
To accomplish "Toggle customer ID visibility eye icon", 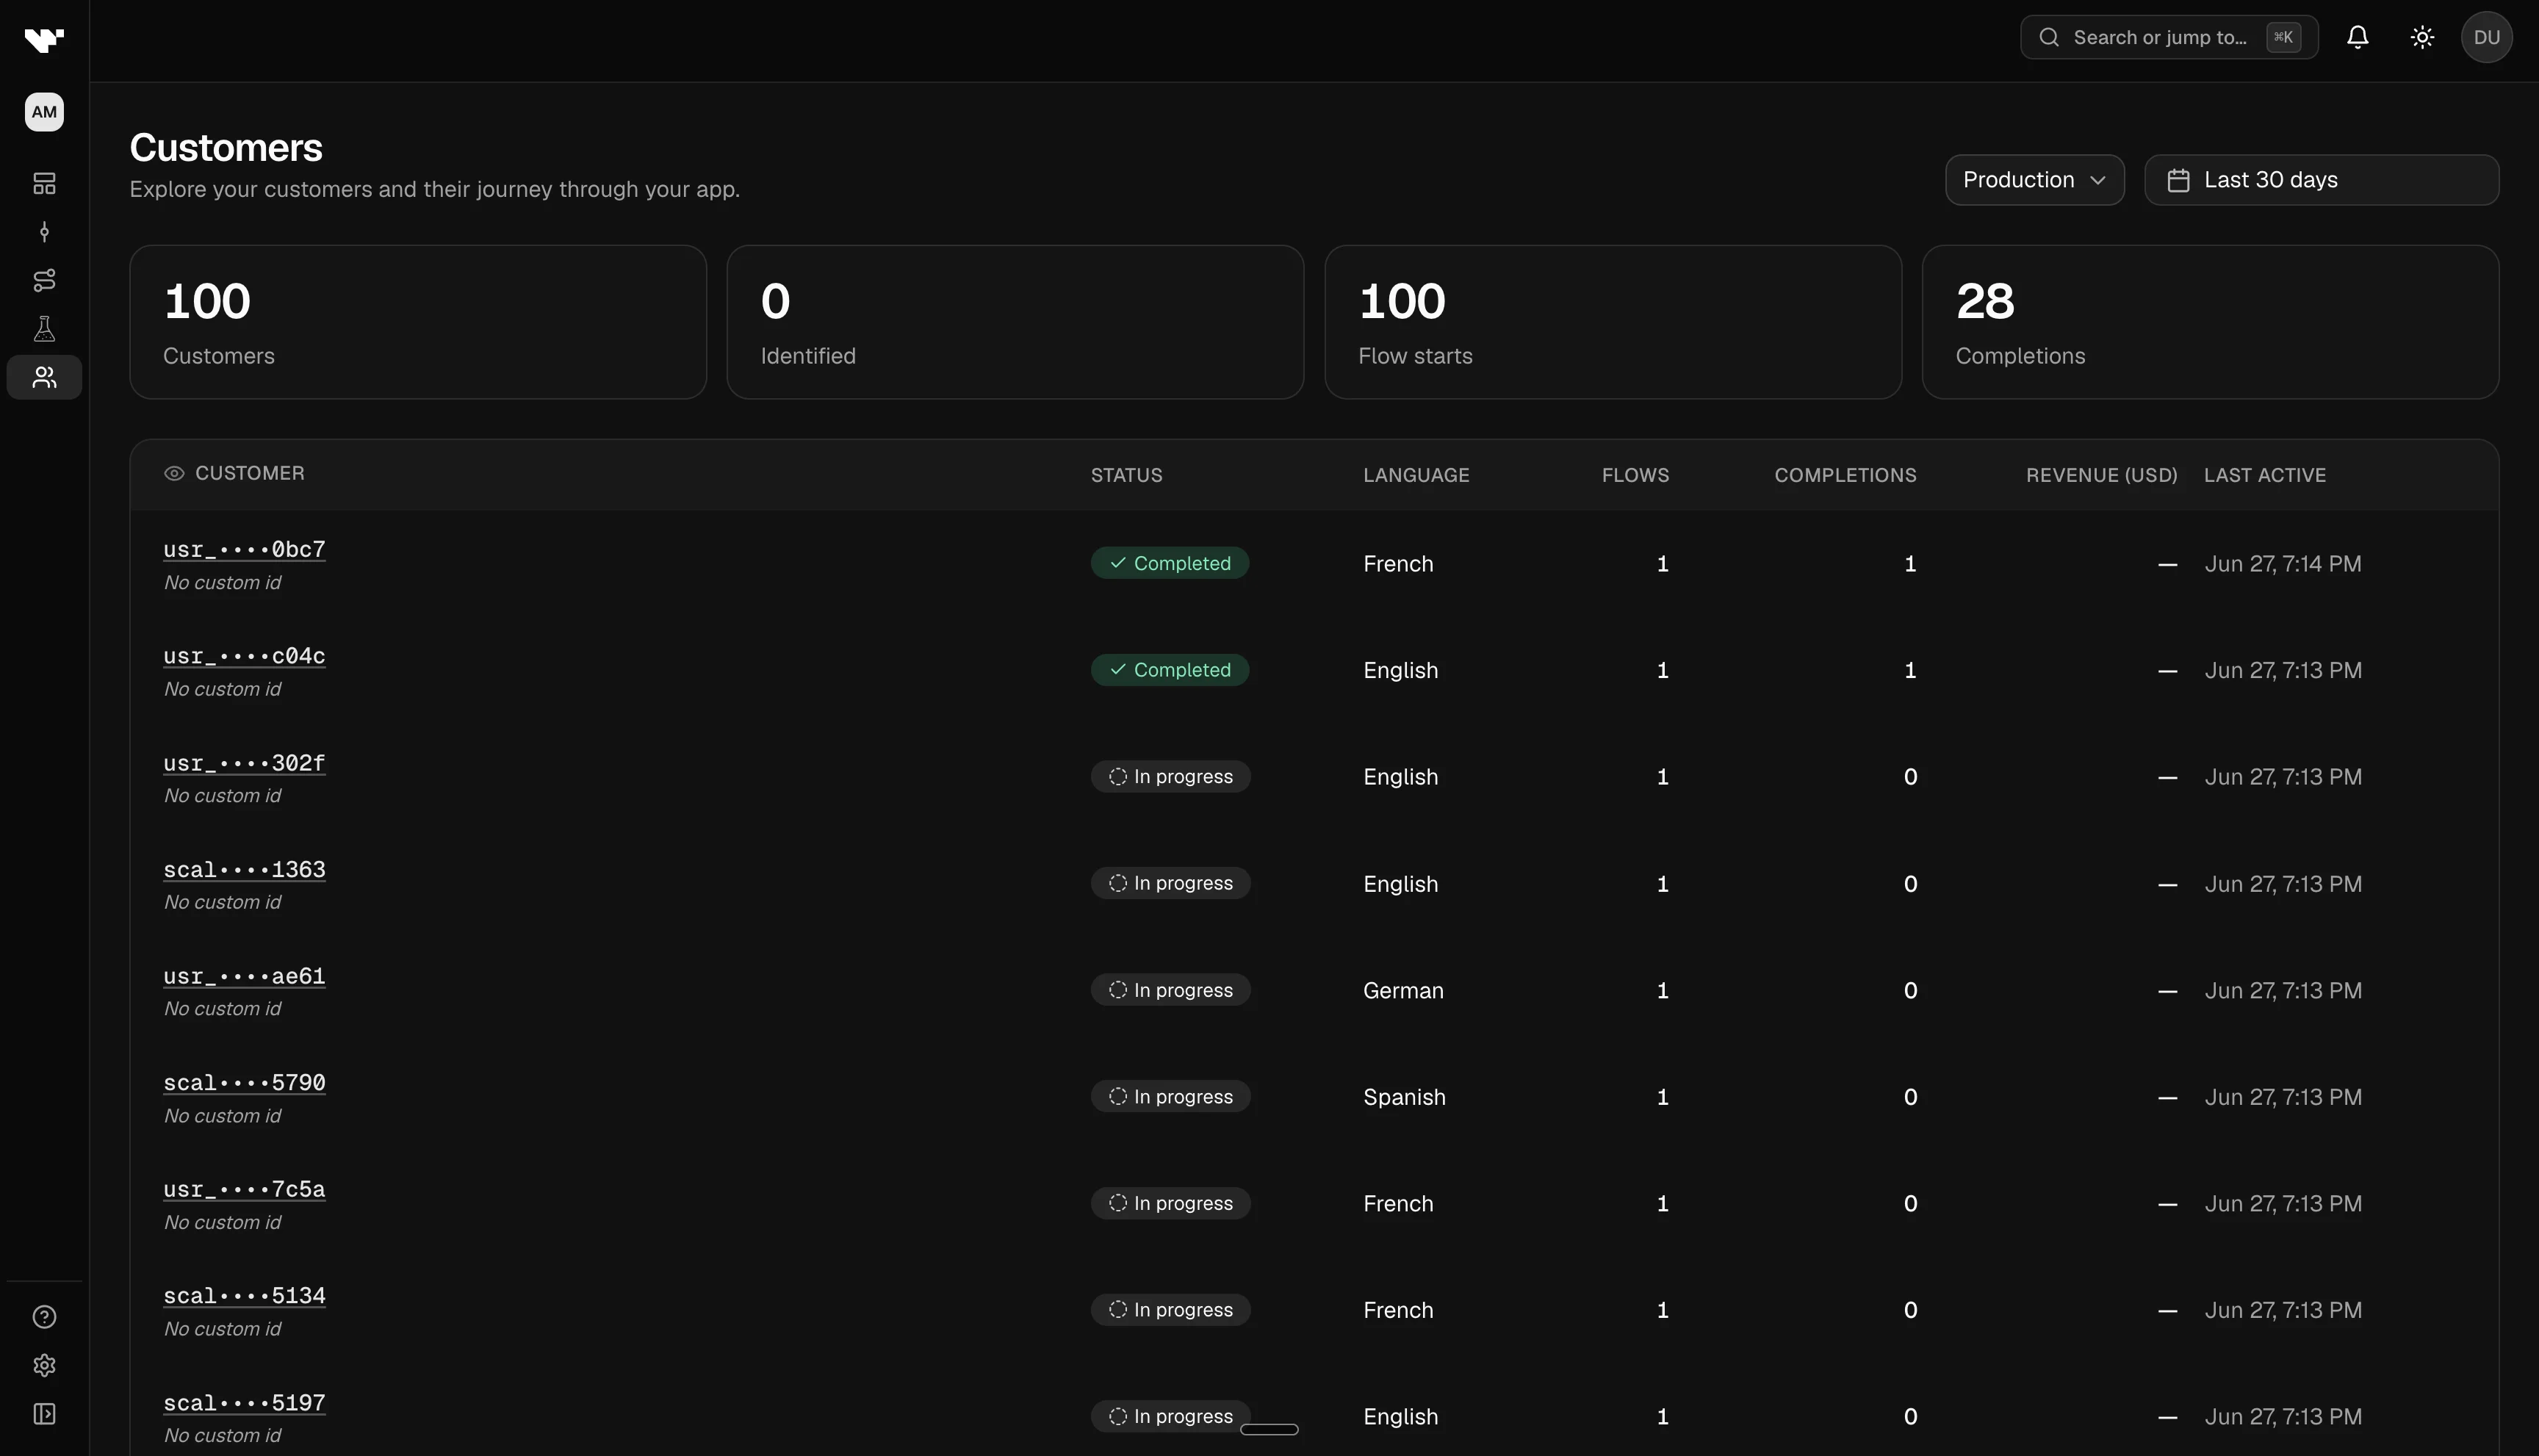I will (x=174, y=474).
